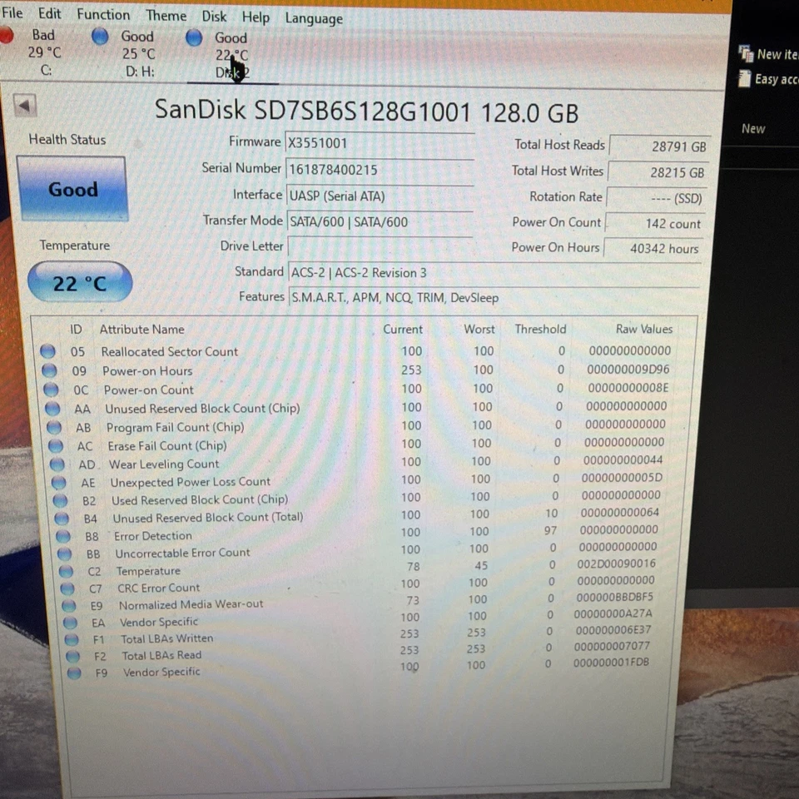The width and height of the screenshot is (799, 799).
Task: Click the 22 °C temperature button
Action: pos(79,282)
